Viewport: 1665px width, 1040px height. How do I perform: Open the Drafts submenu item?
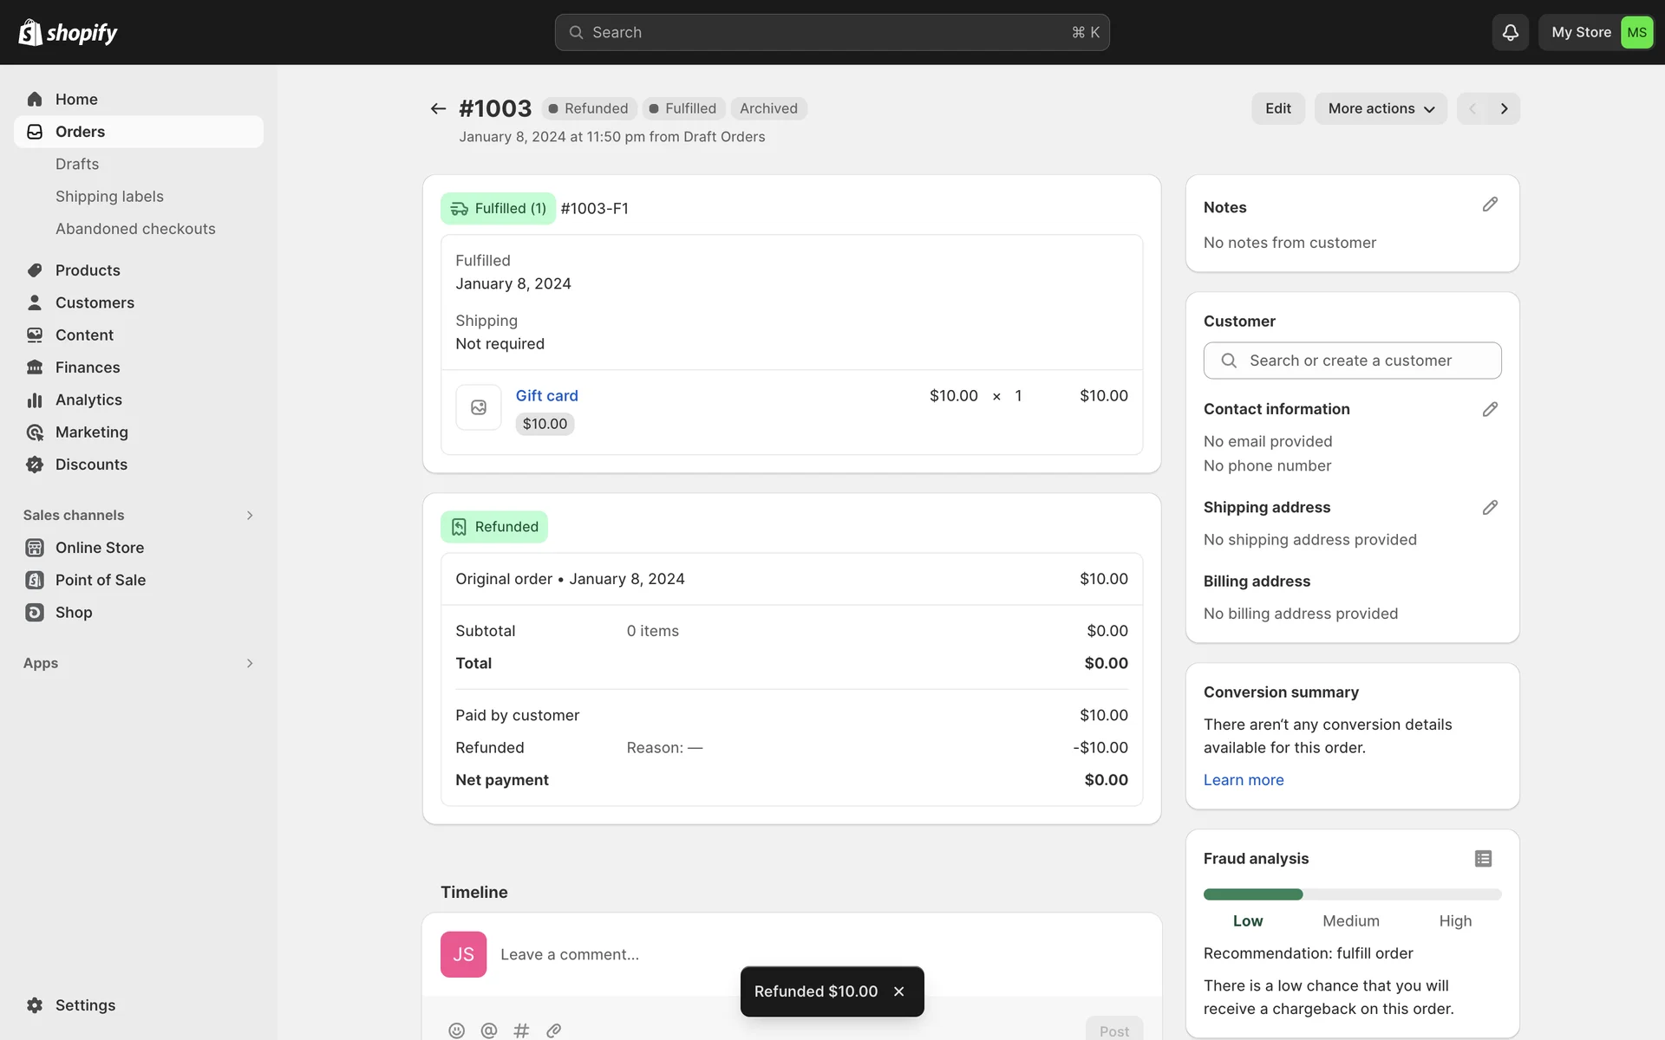pyautogui.click(x=77, y=164)
